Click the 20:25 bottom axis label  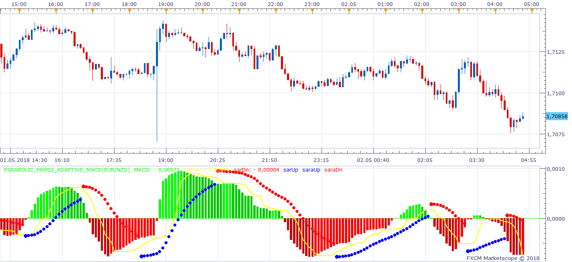point(217,160)
